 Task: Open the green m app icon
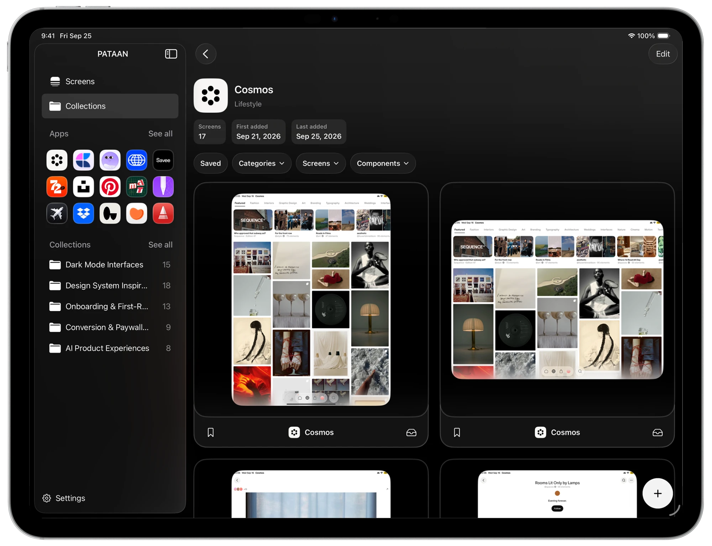pos(137,187)
